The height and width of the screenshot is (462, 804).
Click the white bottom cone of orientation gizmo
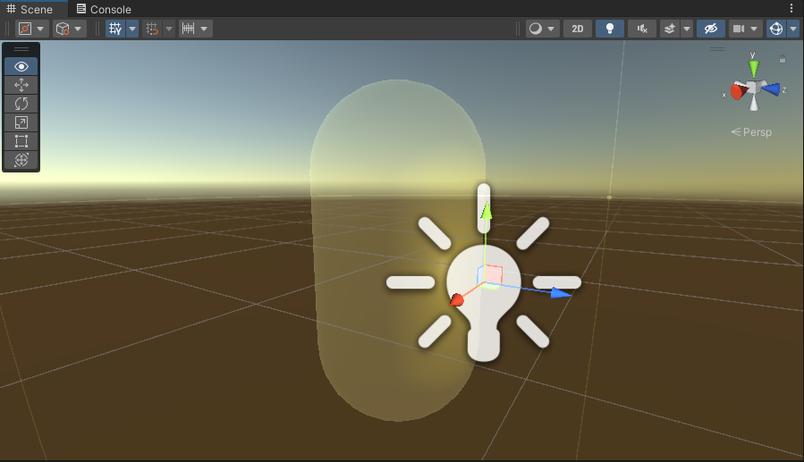tap(754, 103)
